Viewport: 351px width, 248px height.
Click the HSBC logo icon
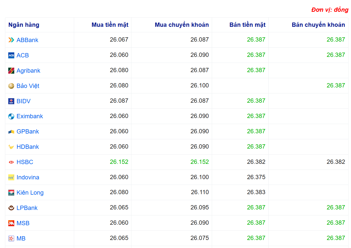(x=11, y=162)
